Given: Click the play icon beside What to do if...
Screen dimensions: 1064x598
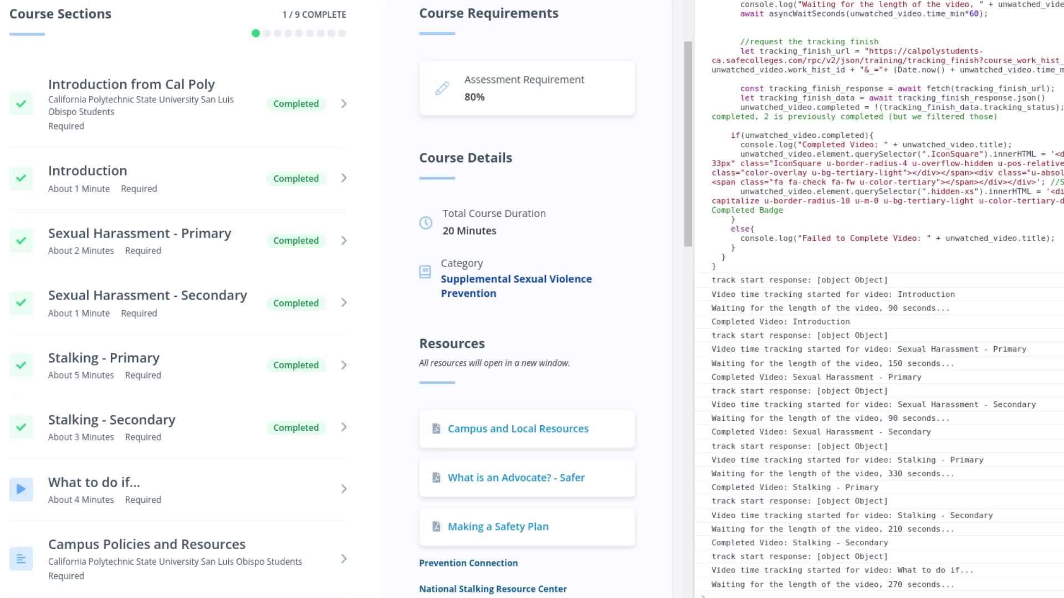Looking at the screenshot, I should [x=21, y=489].
